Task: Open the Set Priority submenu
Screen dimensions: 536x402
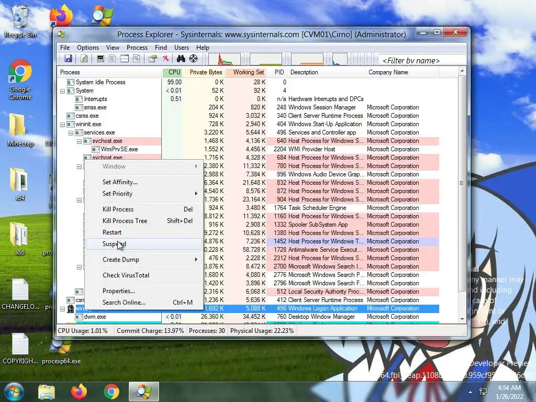Action: (x=143, y=194)
